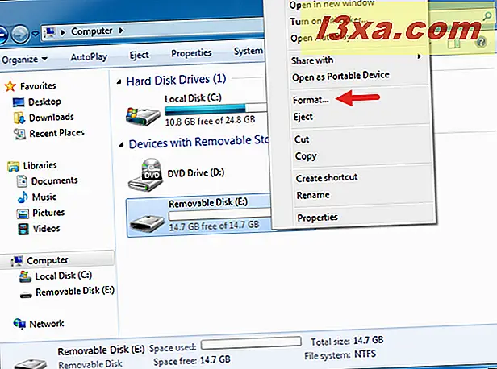Image resolution: width=497 pixels, height=369 pixels.
Task: Click the address bar path field
Action: [x=152, y=31]
